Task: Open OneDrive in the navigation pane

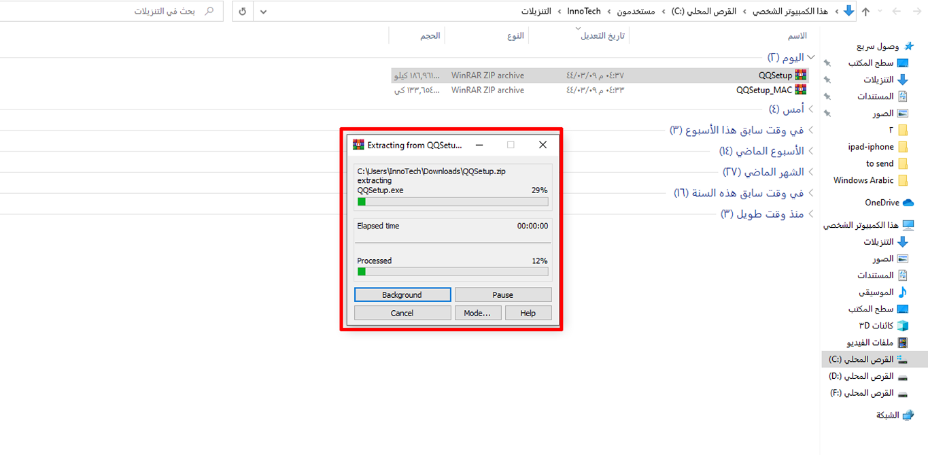Action: 889,203
